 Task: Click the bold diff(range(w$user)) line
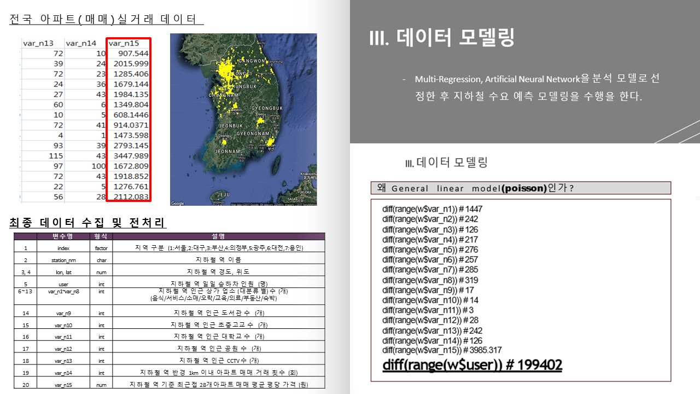coord(472,364)
